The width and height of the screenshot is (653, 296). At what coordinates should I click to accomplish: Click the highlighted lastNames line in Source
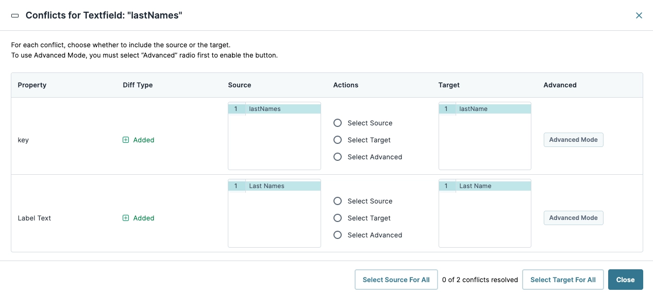(x=265, y=108)
